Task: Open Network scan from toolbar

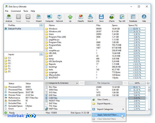Action: 59,18
